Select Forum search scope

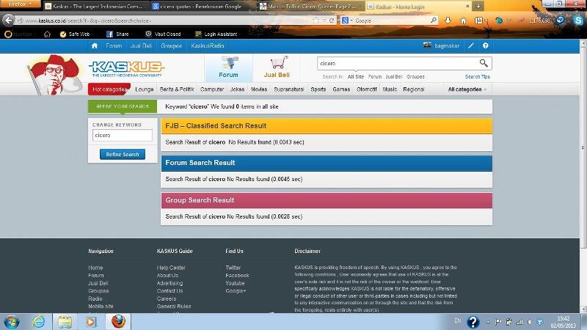pos(375,77)
